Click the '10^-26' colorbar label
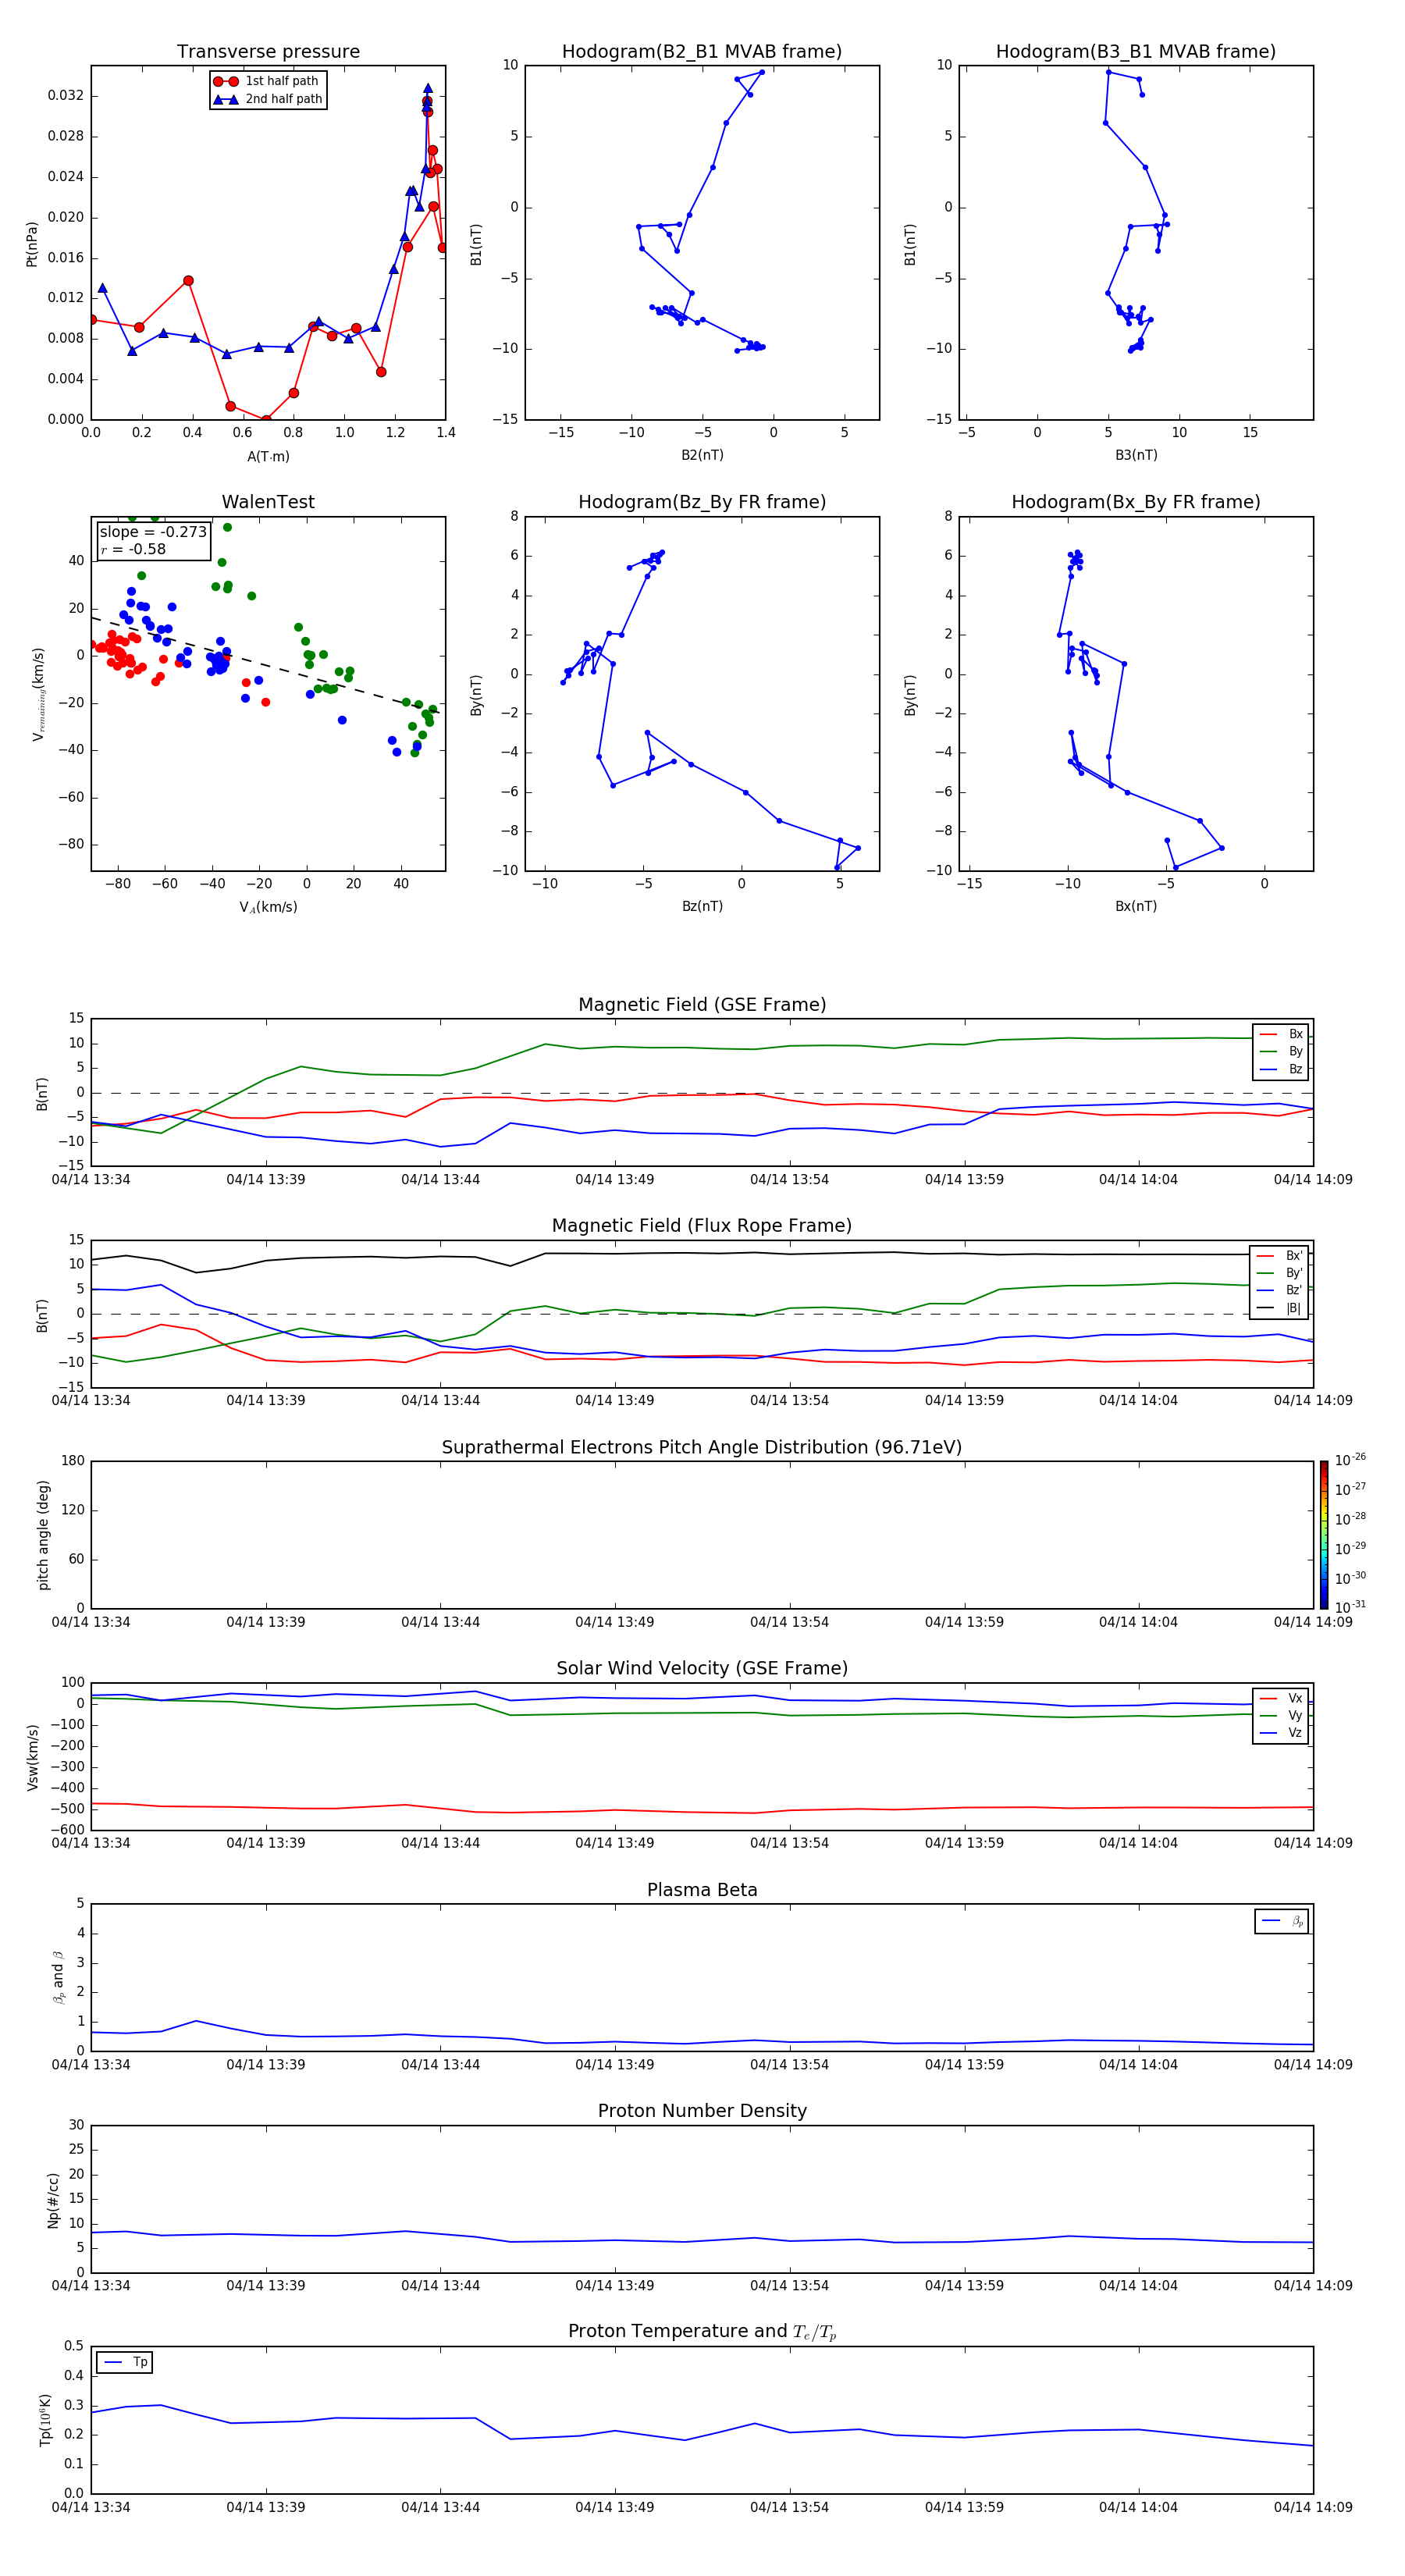This screenshot has width=1405, height=2576. point(1350,1460)
